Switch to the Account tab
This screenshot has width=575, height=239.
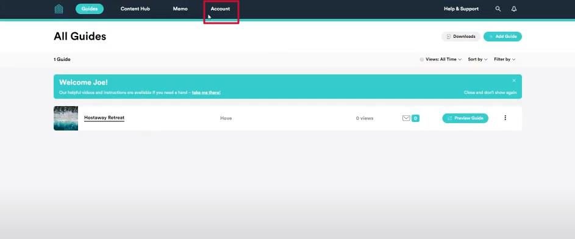(x=220, y=9)
